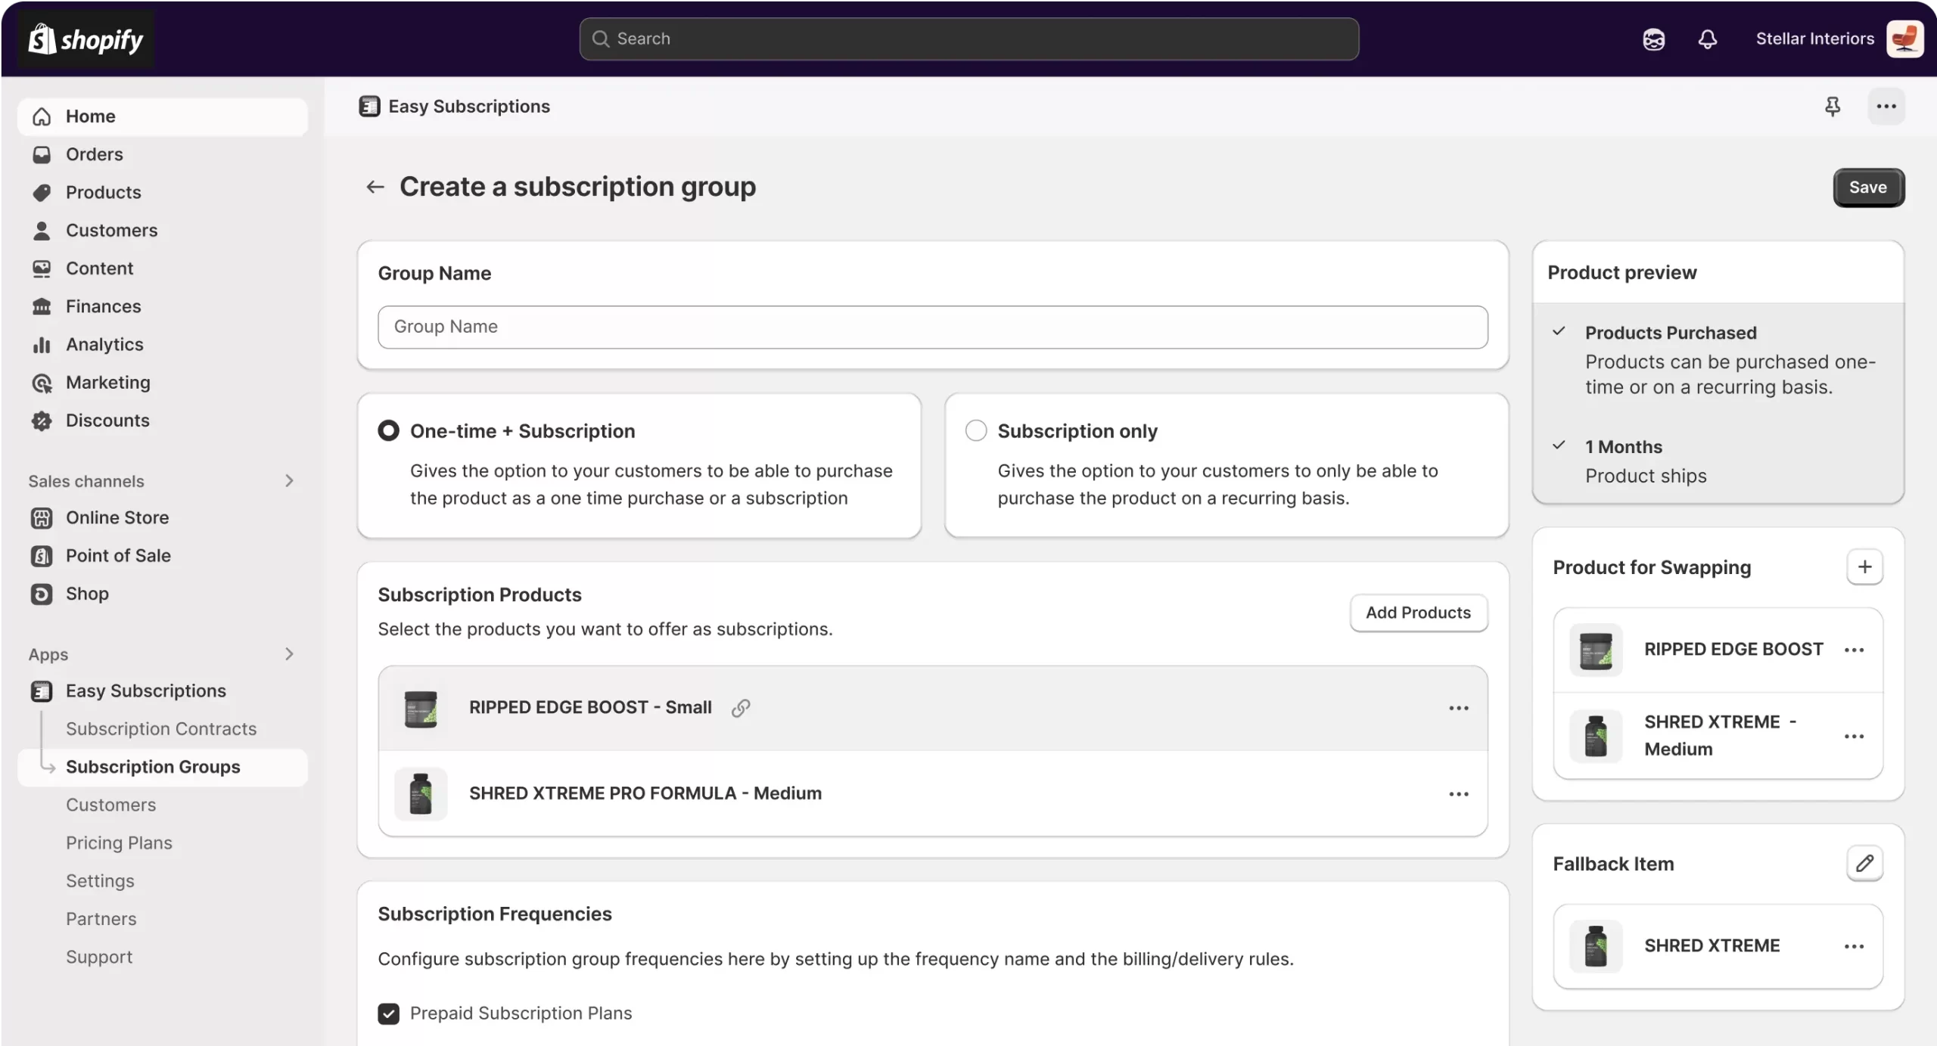The width and height of the screenshot is (1937, 1046).
Task: Open Support sub-item
Action: point(98,957)
